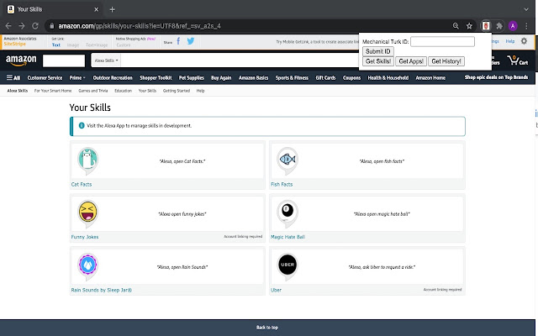The width and height of the screenshot is (538, 336).
Task: Click the info icon in the Alexa App notice
Action: point(82,125)
